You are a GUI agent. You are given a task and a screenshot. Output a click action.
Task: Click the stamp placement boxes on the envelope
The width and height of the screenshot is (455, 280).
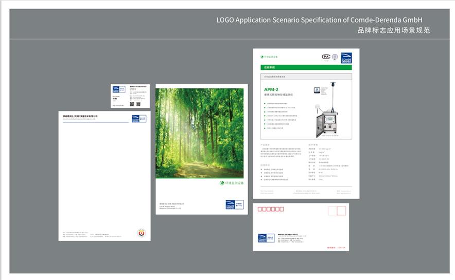pos(337,211)
